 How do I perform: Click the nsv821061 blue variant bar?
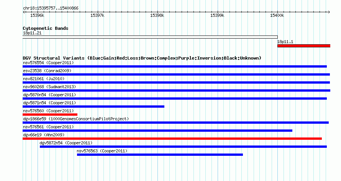tap(176, 82)
